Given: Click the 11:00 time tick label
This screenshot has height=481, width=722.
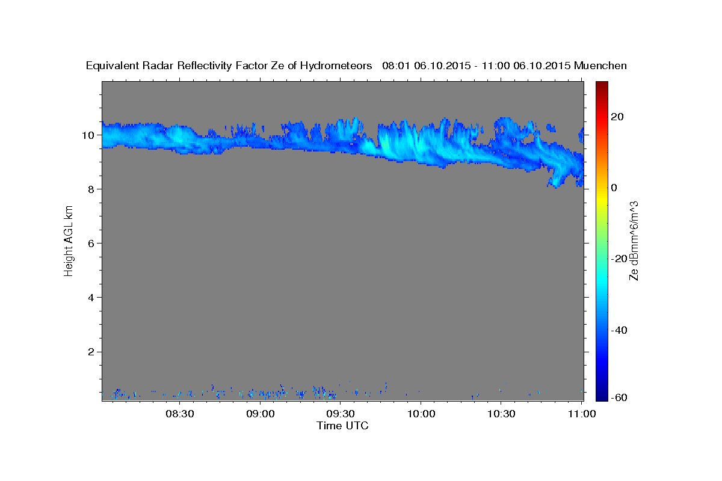Looking at the screenshot, I should (581, 414).
